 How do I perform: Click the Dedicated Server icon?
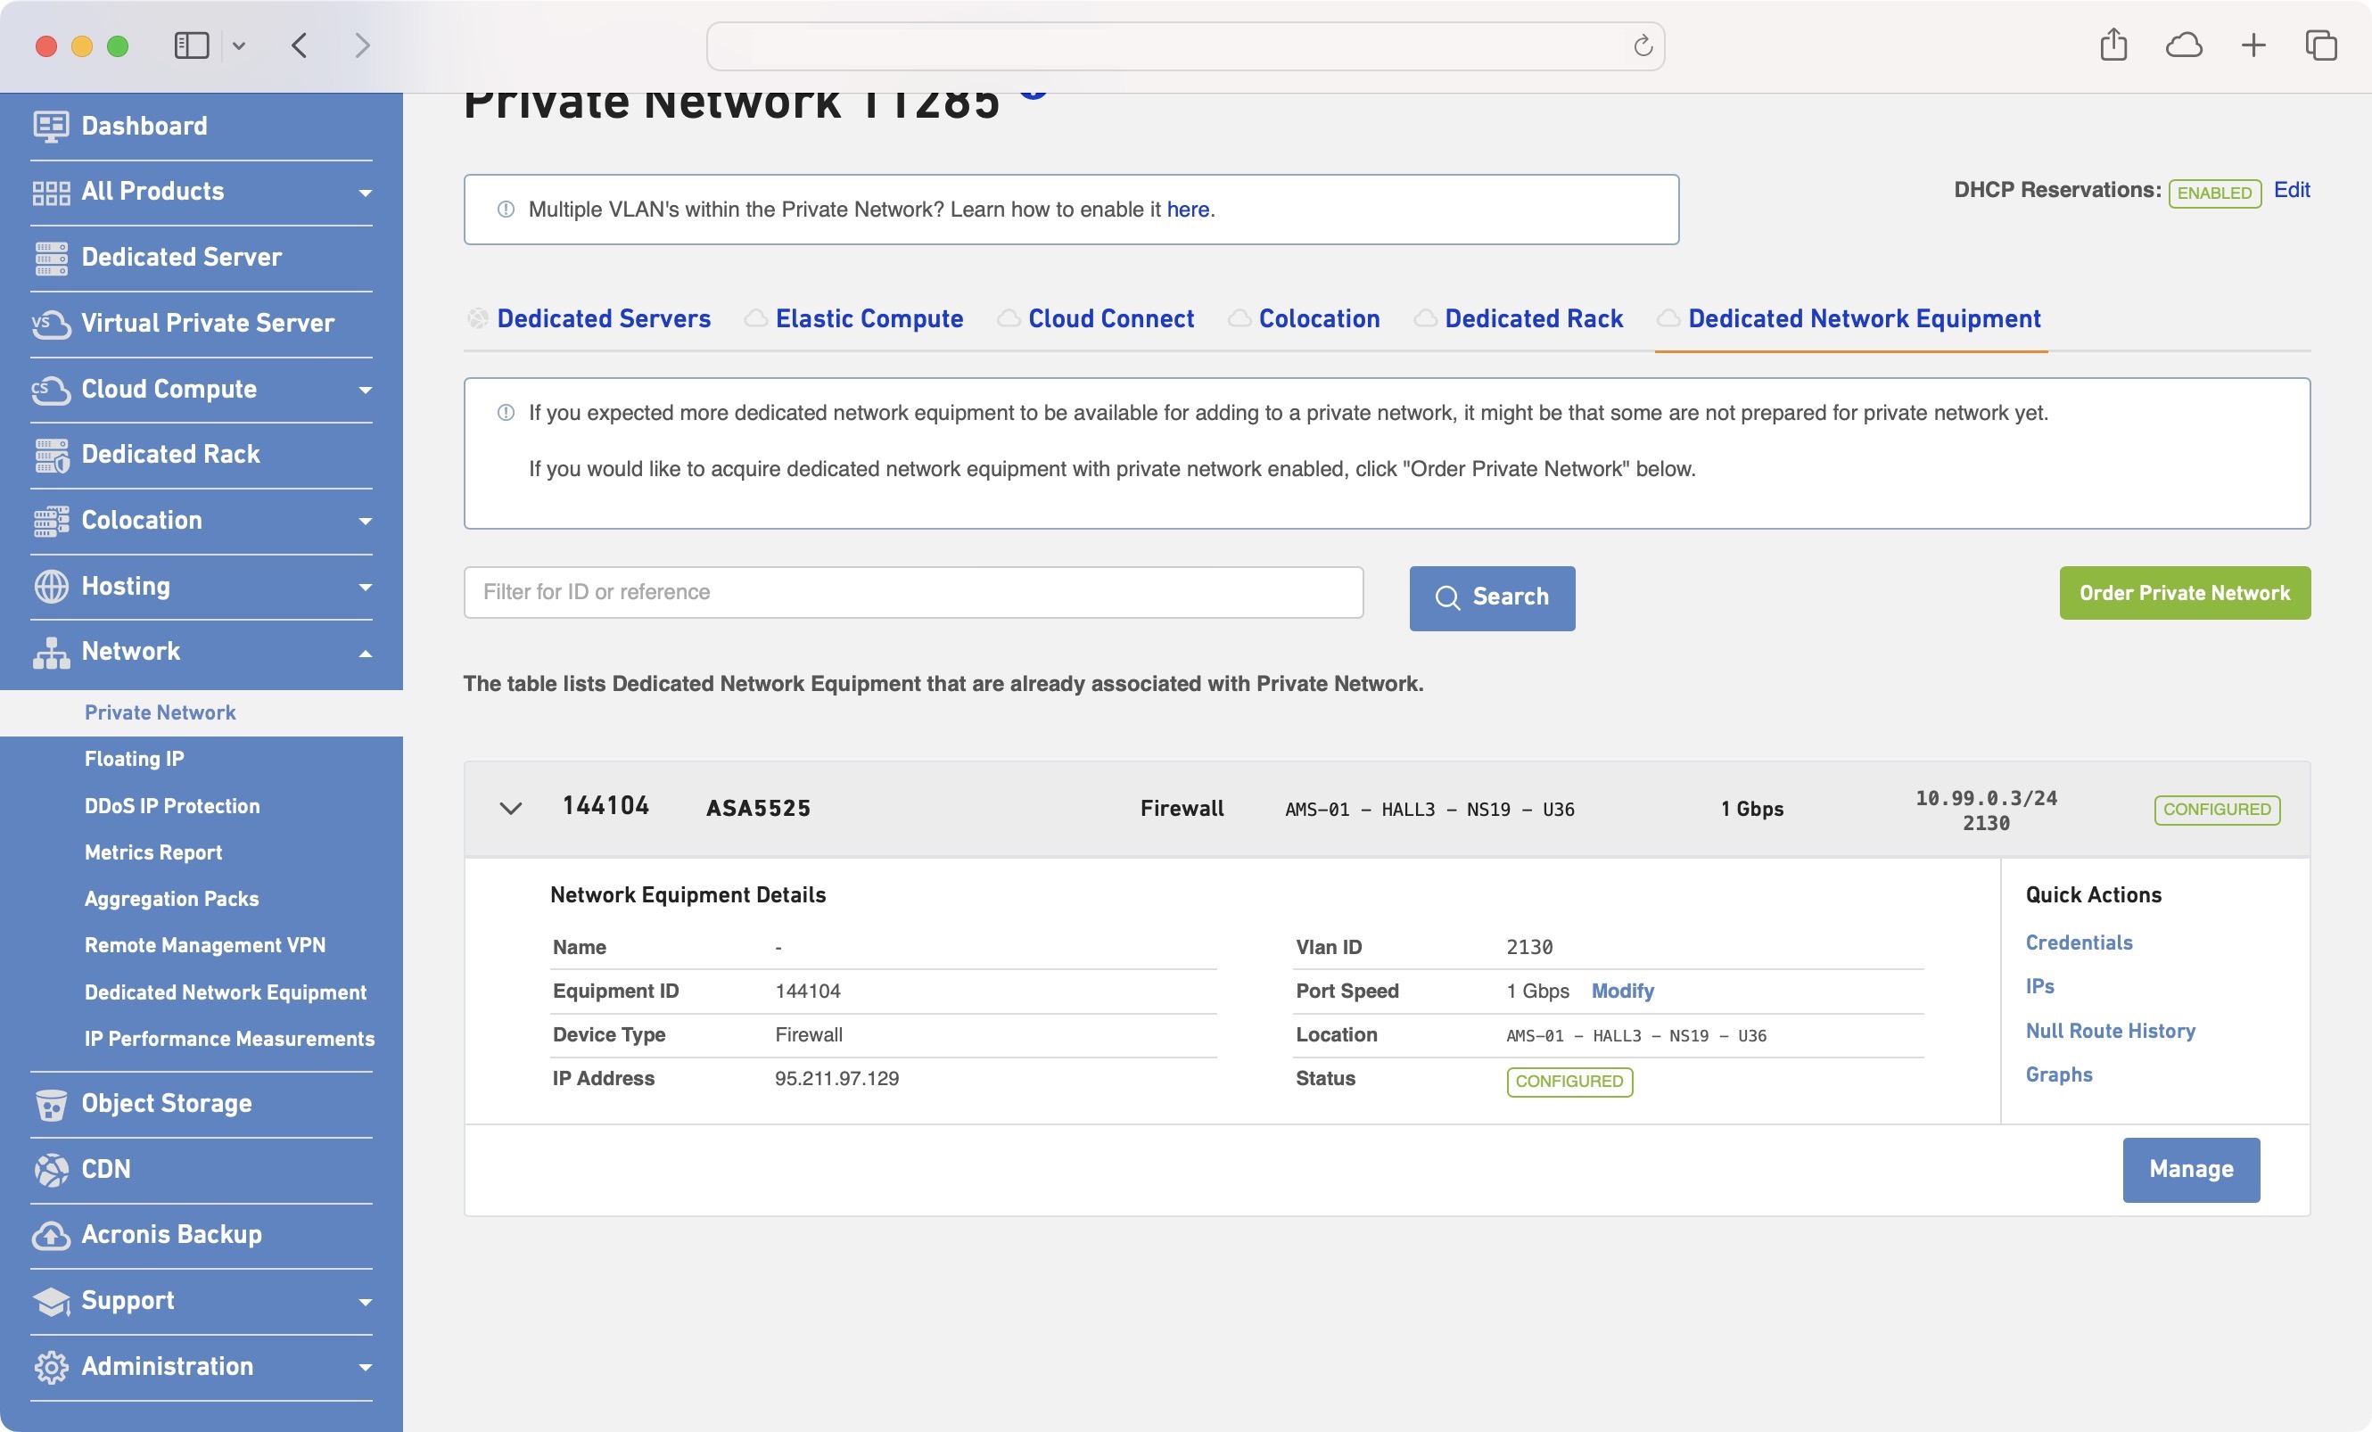[51, 258]
